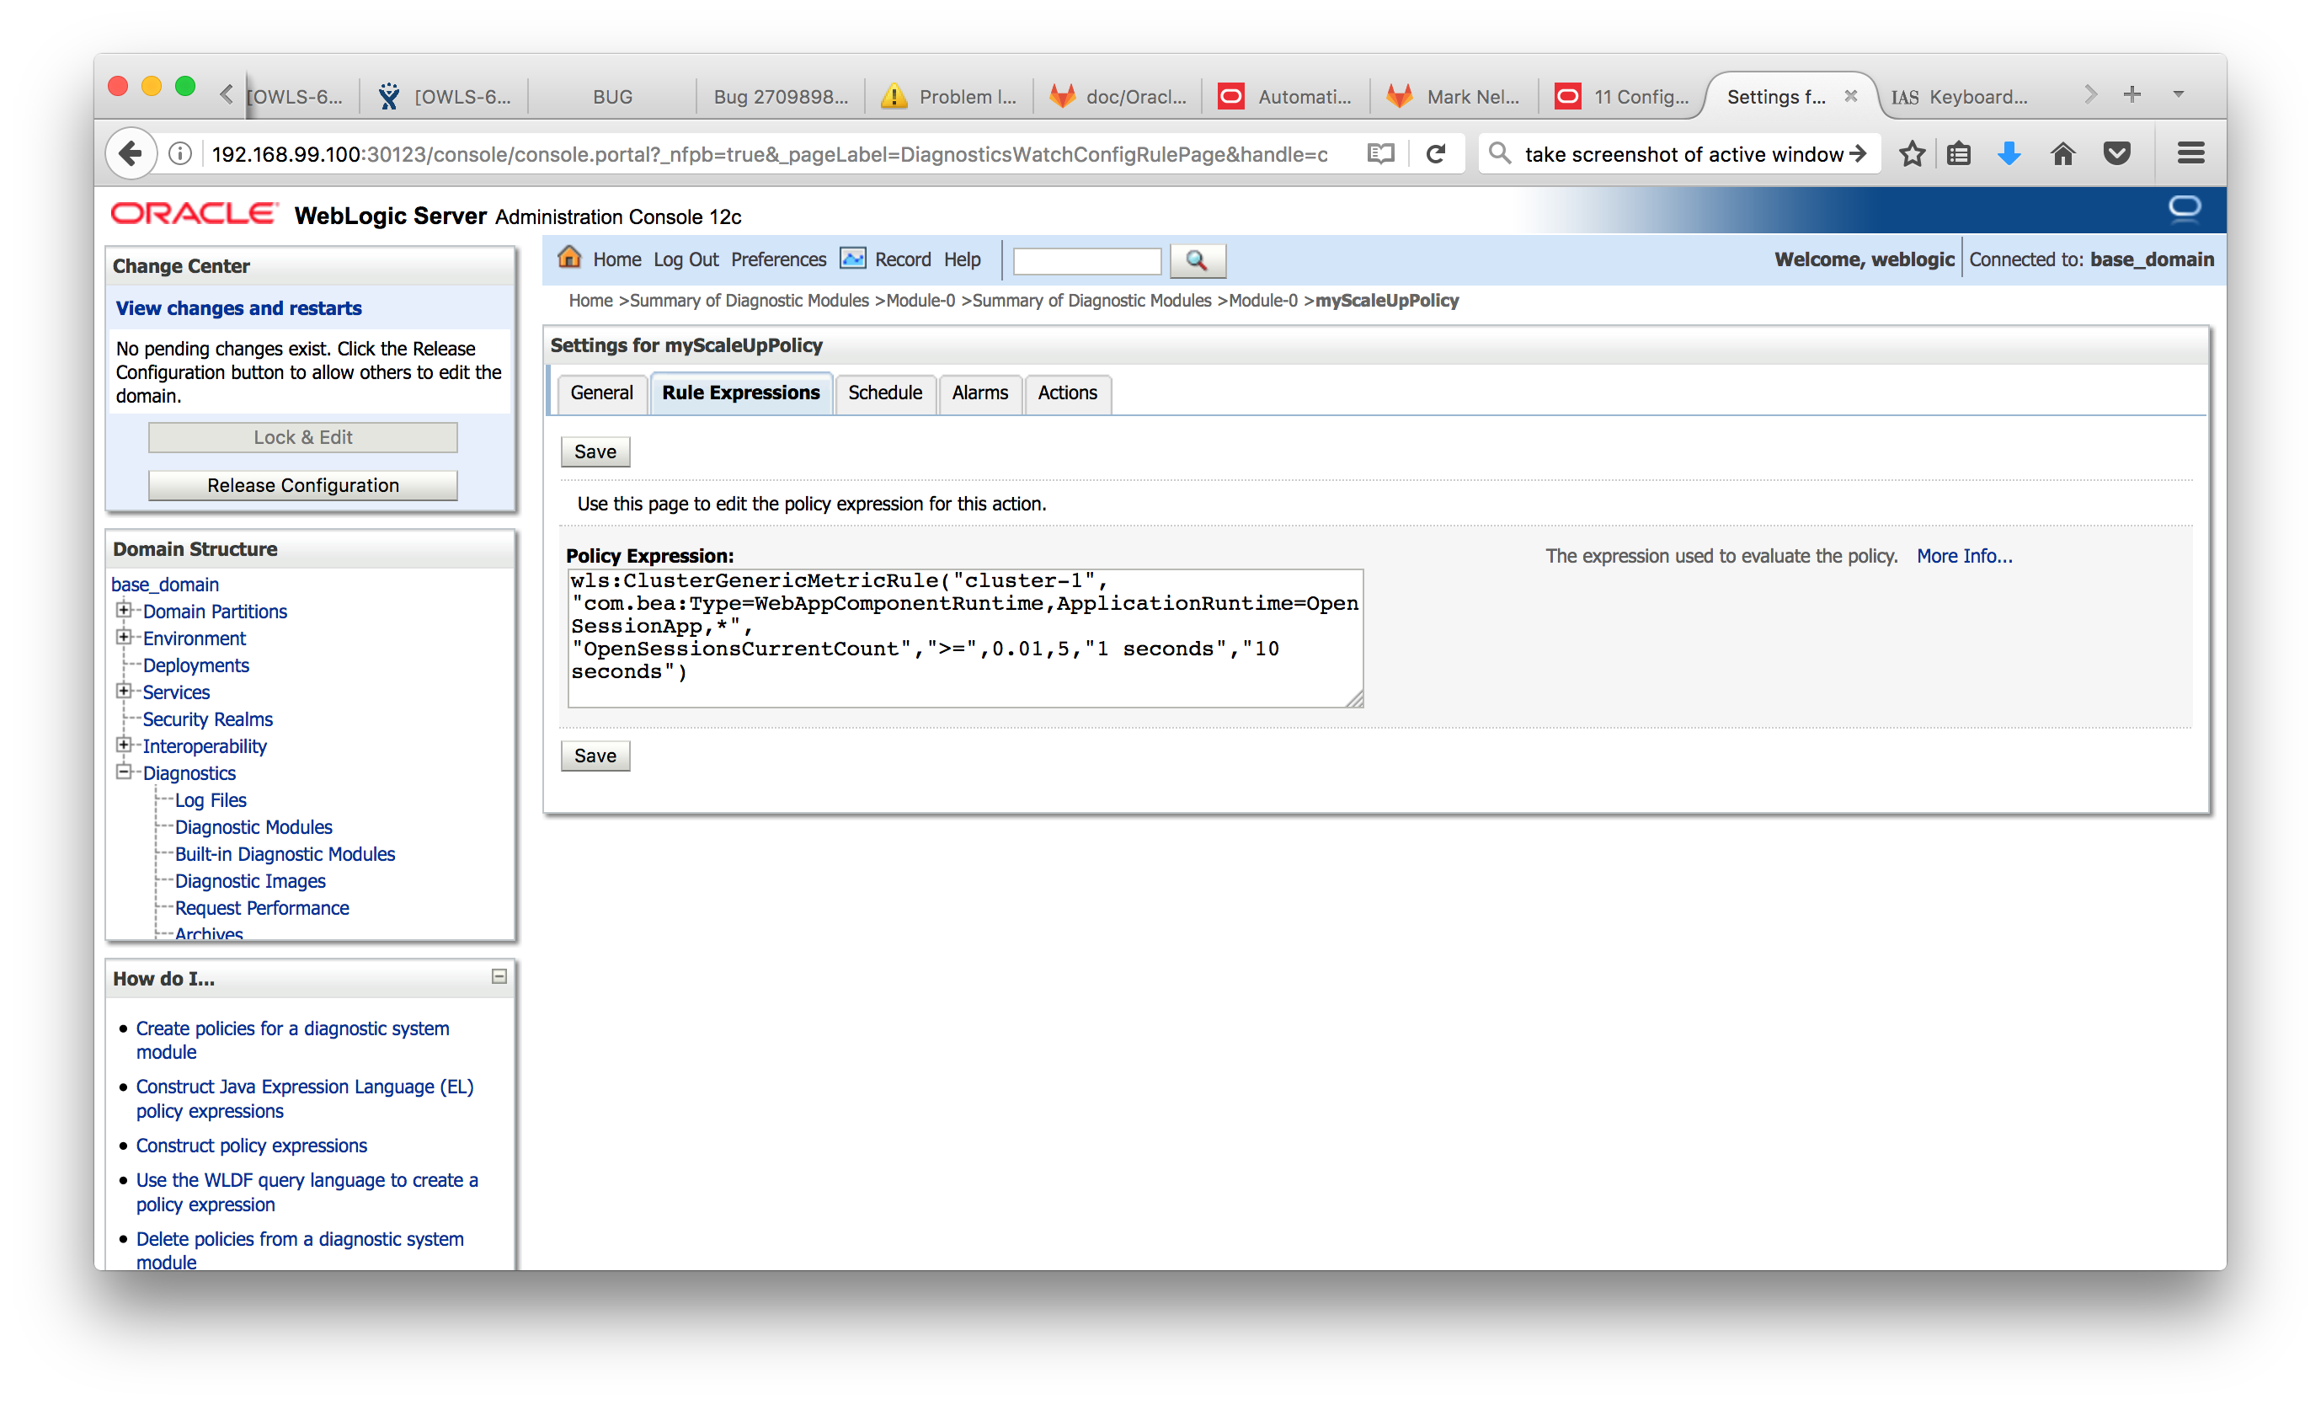
Task: Click the browser reload icon
Action: (1436, 153)
